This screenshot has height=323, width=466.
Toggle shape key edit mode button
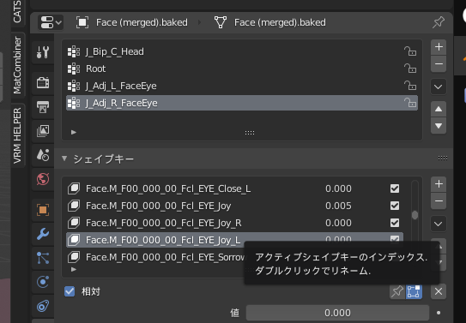click(x=414, y=291)
